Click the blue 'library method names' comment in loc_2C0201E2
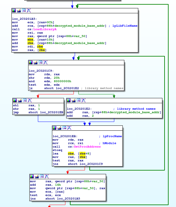Image resolution: width=176 pixels, height=207 pixels. 136,109
